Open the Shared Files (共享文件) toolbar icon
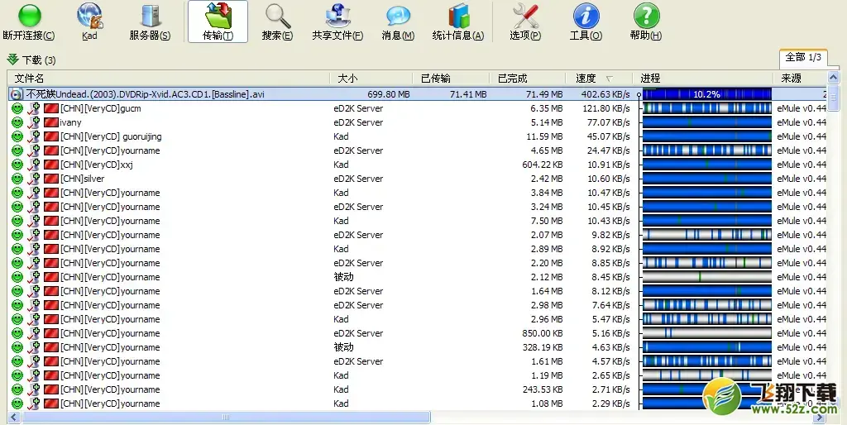This screenshot has height=425, width=847. pyautogui.click(x=337, y=21)
